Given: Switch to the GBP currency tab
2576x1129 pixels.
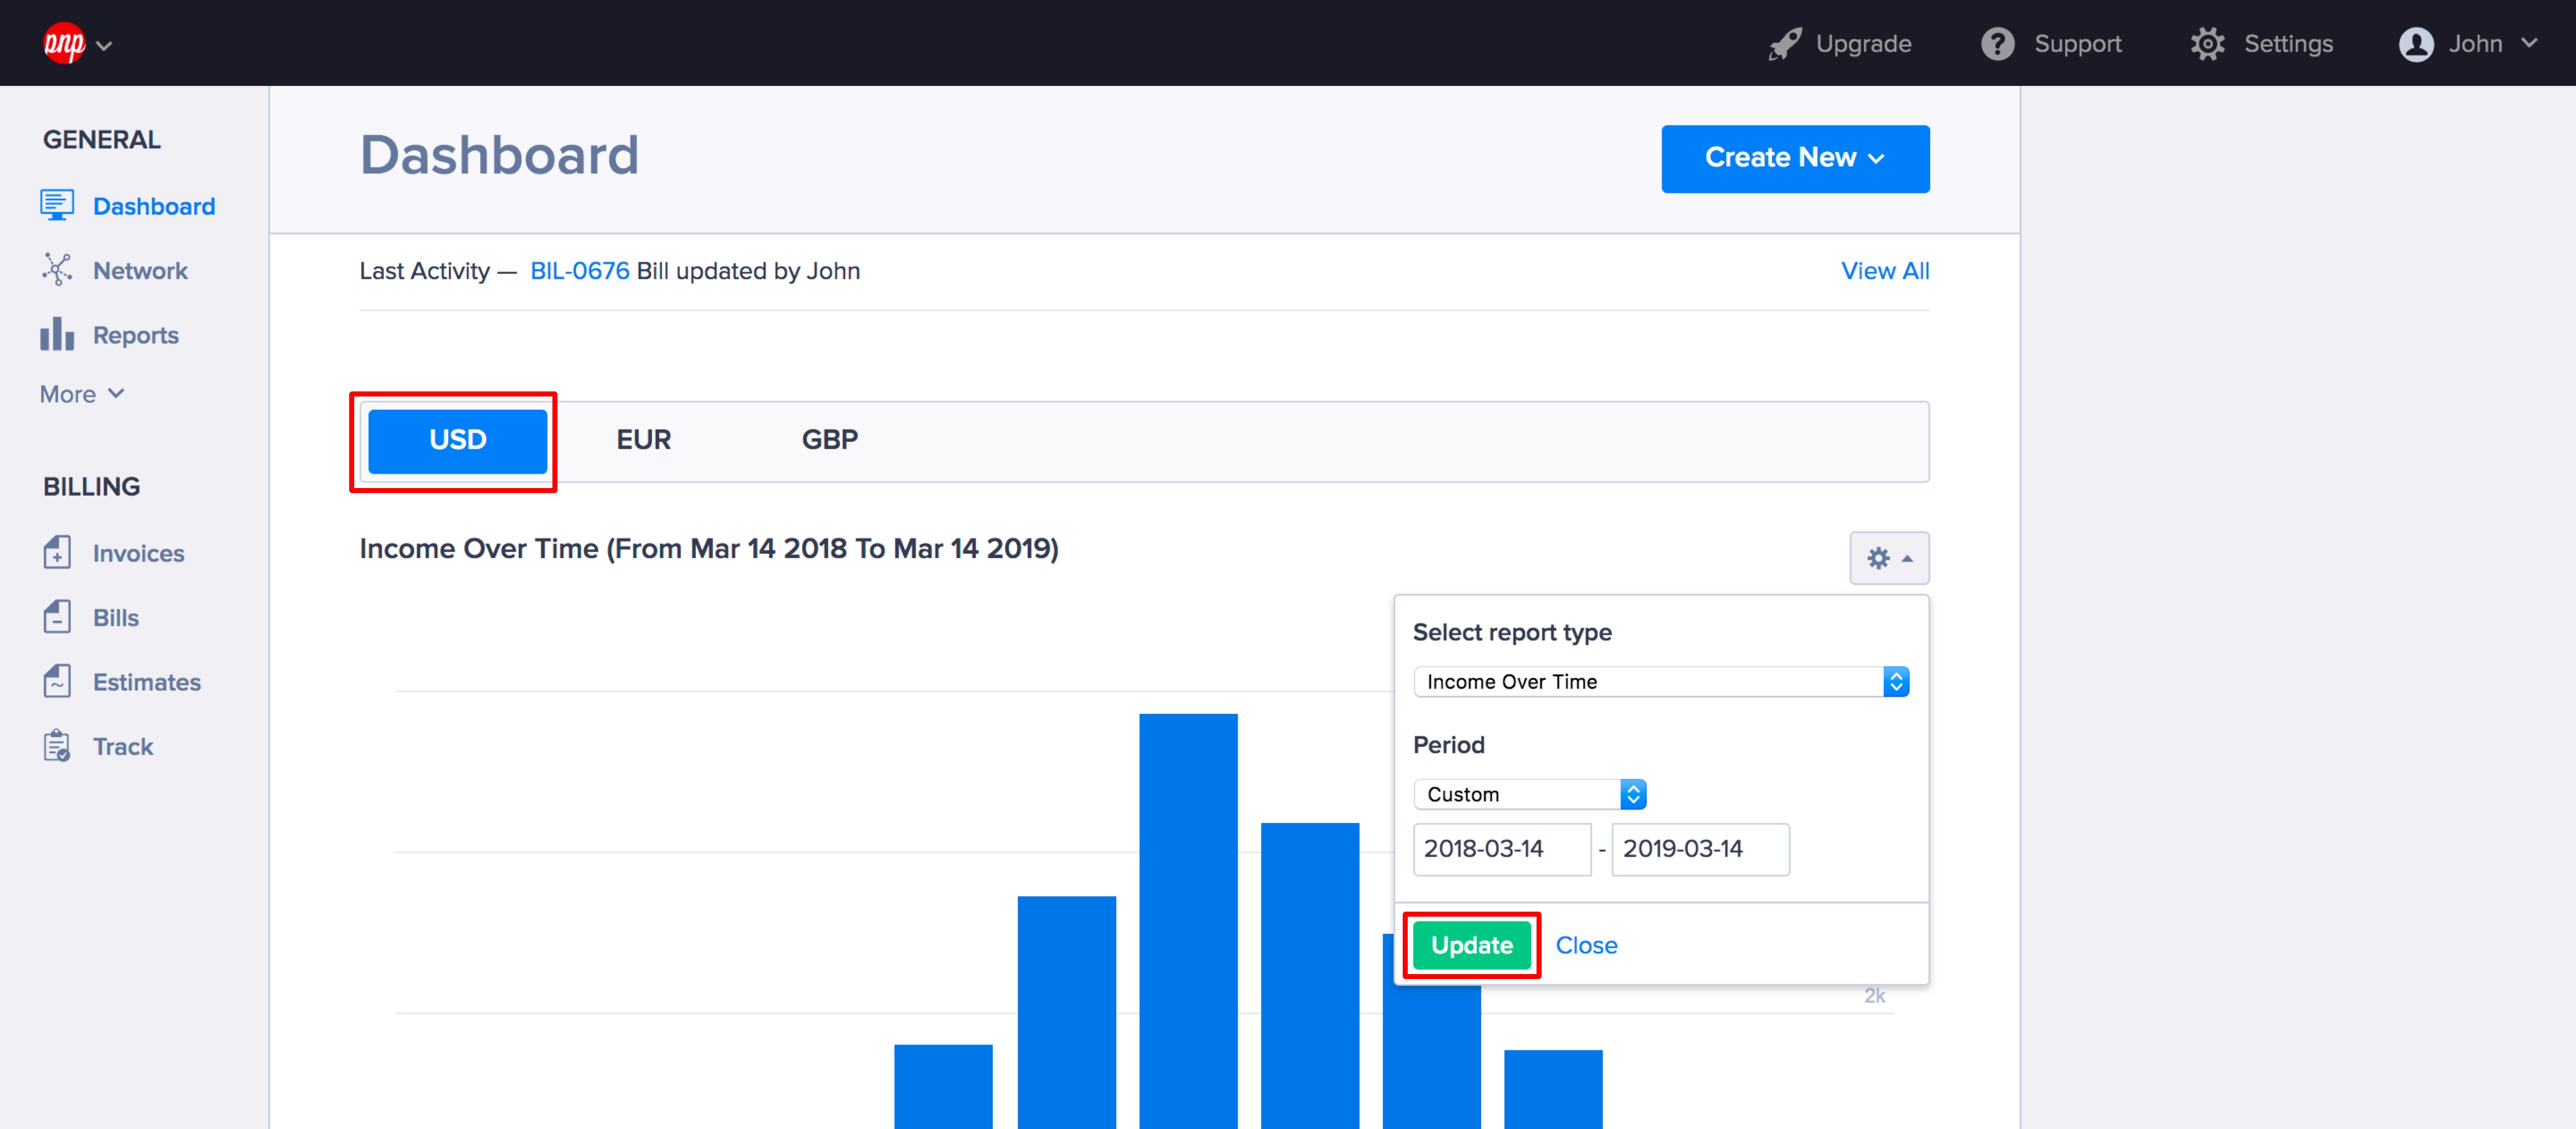Looking at the screenshot, I should click(x=829, y=440).
